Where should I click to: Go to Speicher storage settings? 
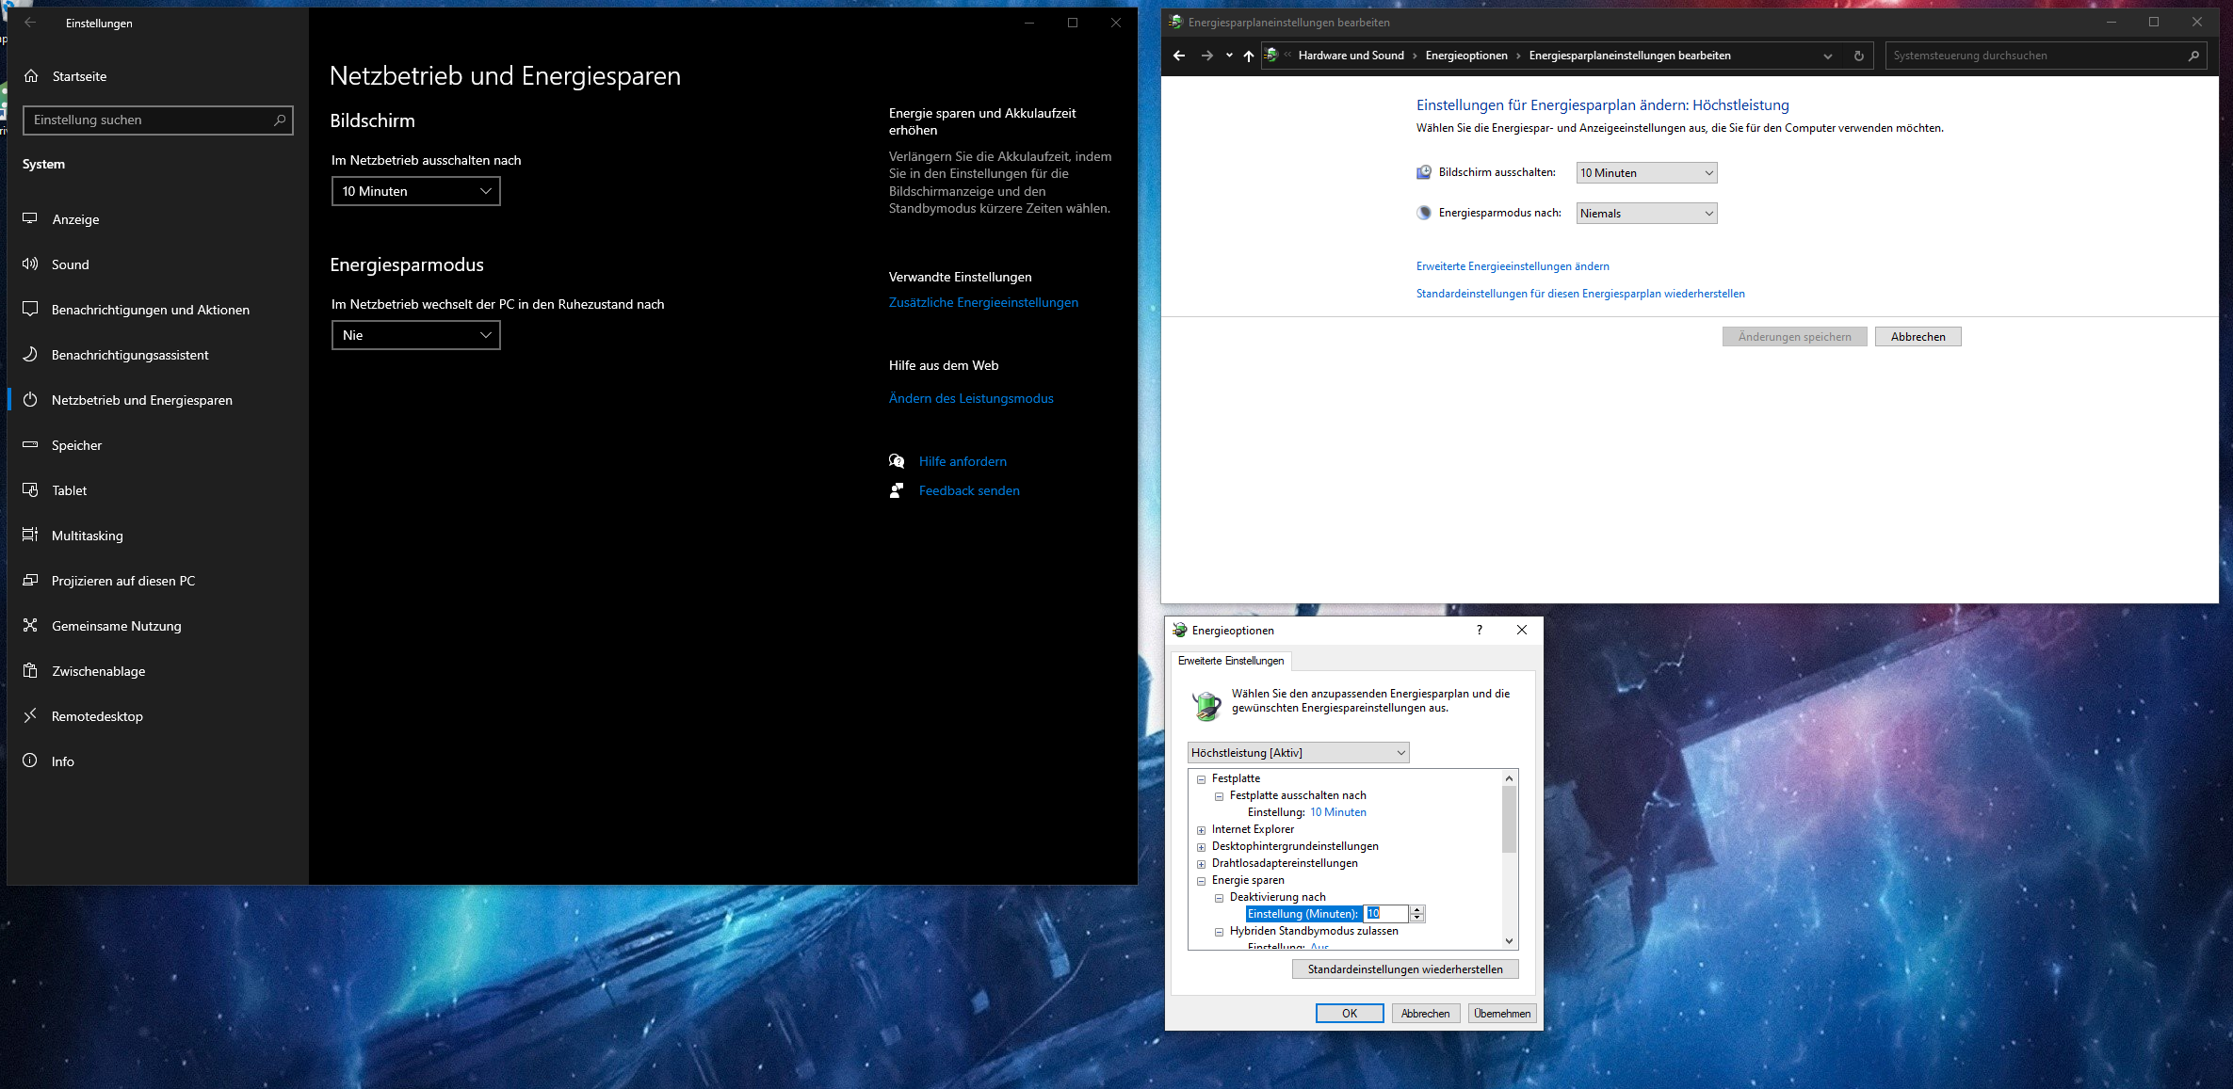[76, 445]
